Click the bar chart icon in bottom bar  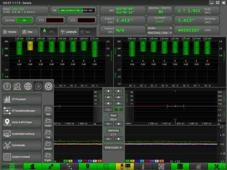[198, 166]
